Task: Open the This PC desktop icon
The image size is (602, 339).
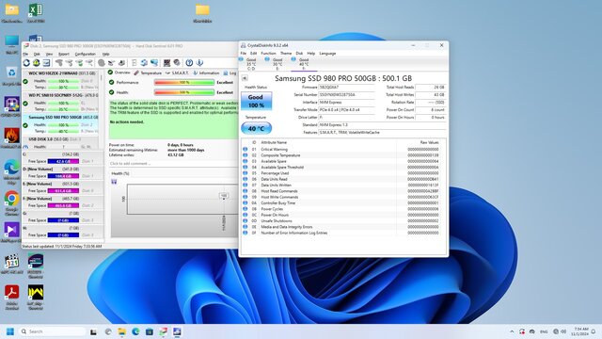Action: coord(11,44)
